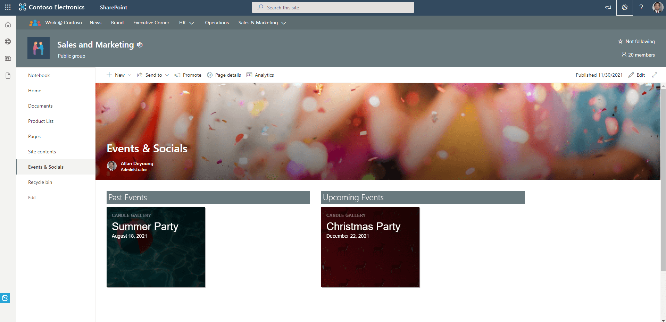Click the Published 11/30/2021 status text
The height and width of the screenshot is (322, 666).
(599, 75)
